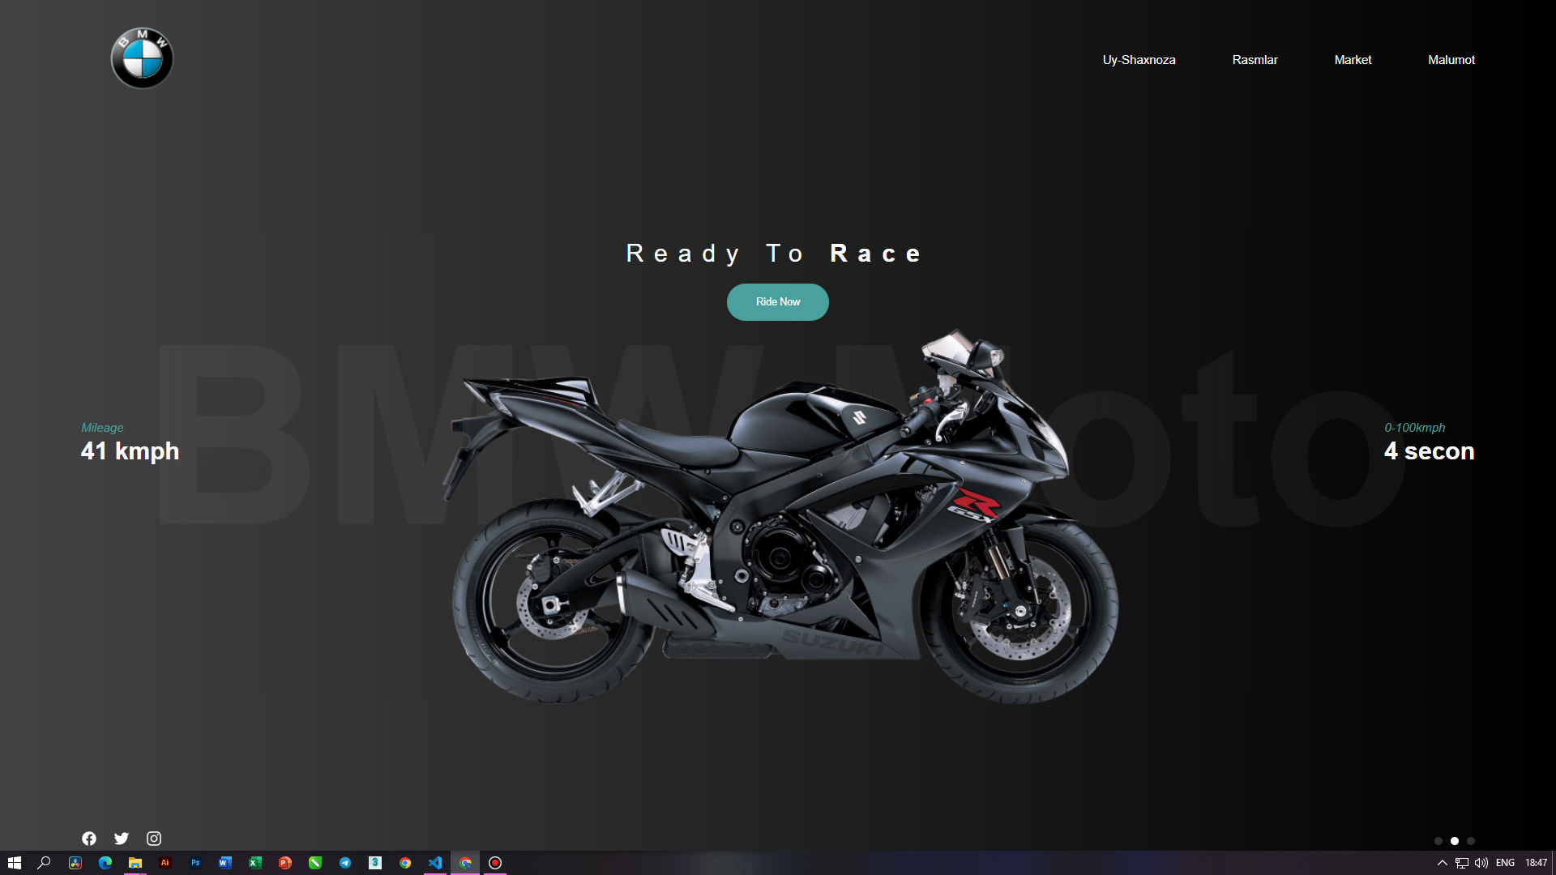Open 3ds Max from taskbar

375,863
